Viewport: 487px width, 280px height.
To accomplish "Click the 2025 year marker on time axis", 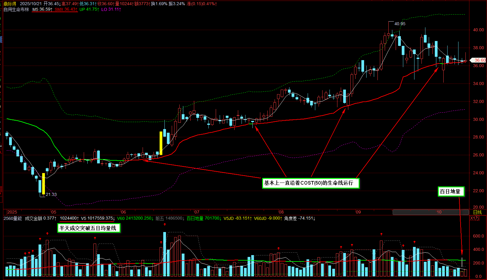I will click(x=12, y=212).
